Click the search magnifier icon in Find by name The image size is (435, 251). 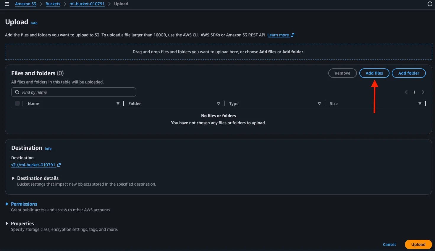pyautogui.click(x=17, y=92)
